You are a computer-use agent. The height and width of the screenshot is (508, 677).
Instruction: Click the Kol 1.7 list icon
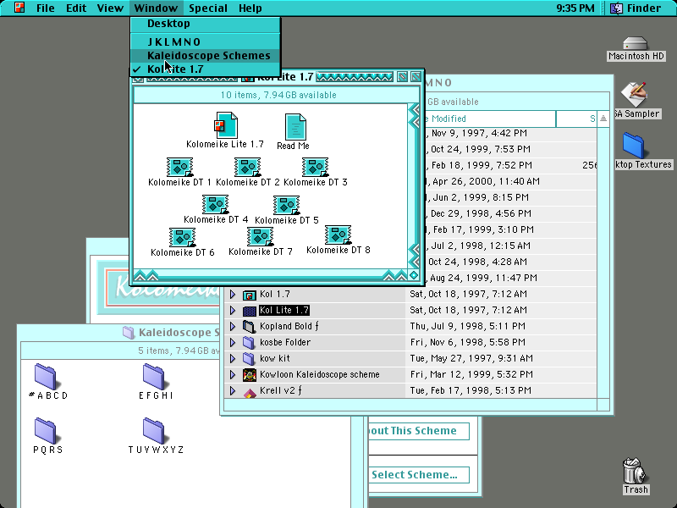coord(250,295)
